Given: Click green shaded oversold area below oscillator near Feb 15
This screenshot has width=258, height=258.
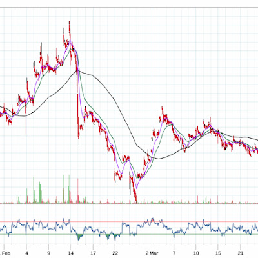Looking at the screenshot, I should pyautogui.click(x=80, y=237).
